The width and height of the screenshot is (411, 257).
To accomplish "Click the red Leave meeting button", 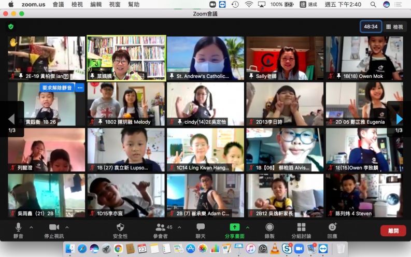I will [393, 231].
